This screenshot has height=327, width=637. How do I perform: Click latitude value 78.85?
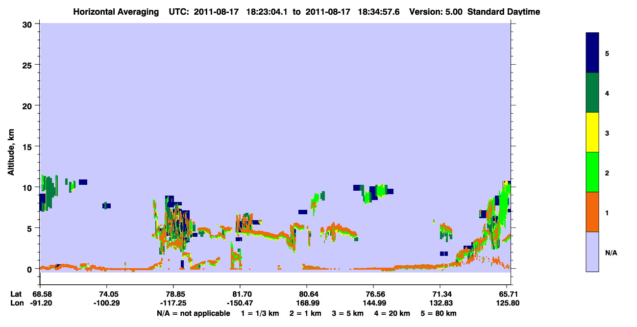[173, 294]
